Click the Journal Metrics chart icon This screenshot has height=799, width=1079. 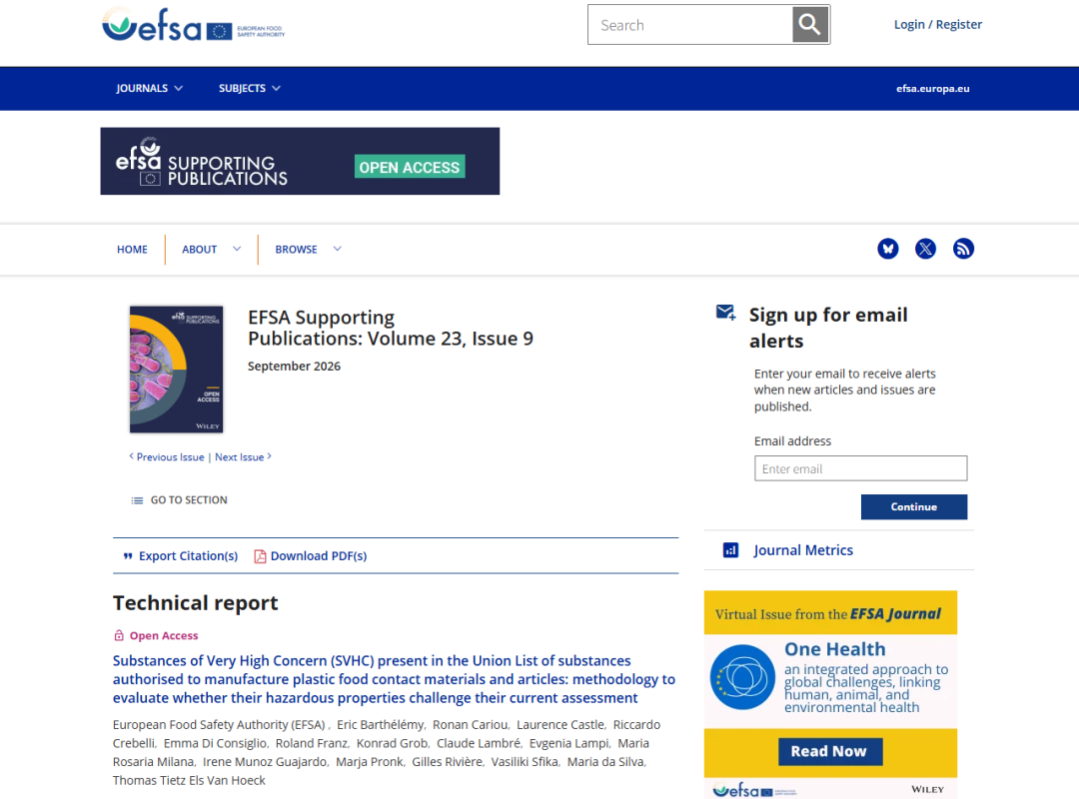click(730, 550)
